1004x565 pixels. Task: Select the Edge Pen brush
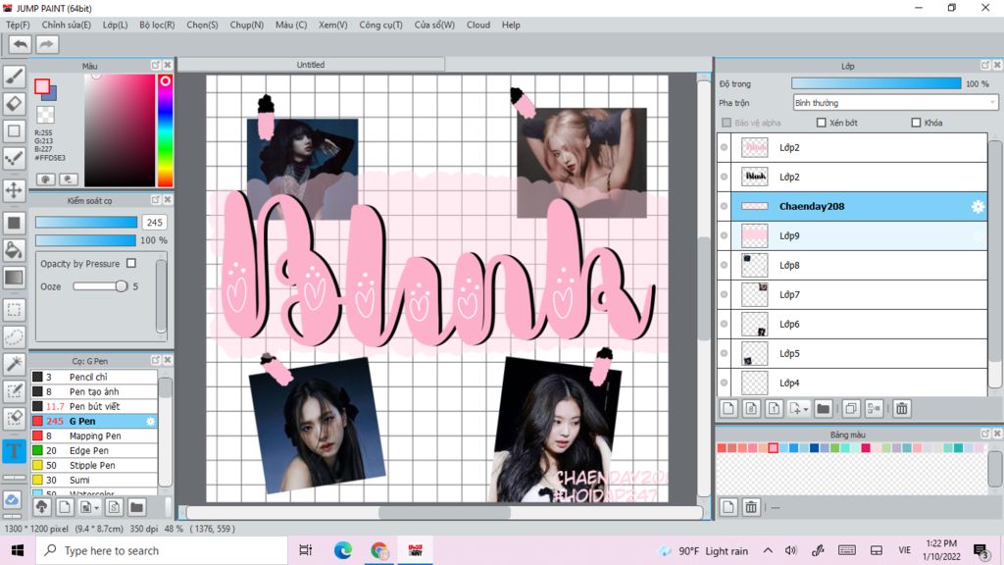94,450
